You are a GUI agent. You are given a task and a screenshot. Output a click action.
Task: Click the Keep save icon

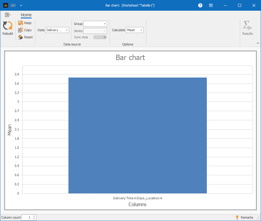(21, 23)
